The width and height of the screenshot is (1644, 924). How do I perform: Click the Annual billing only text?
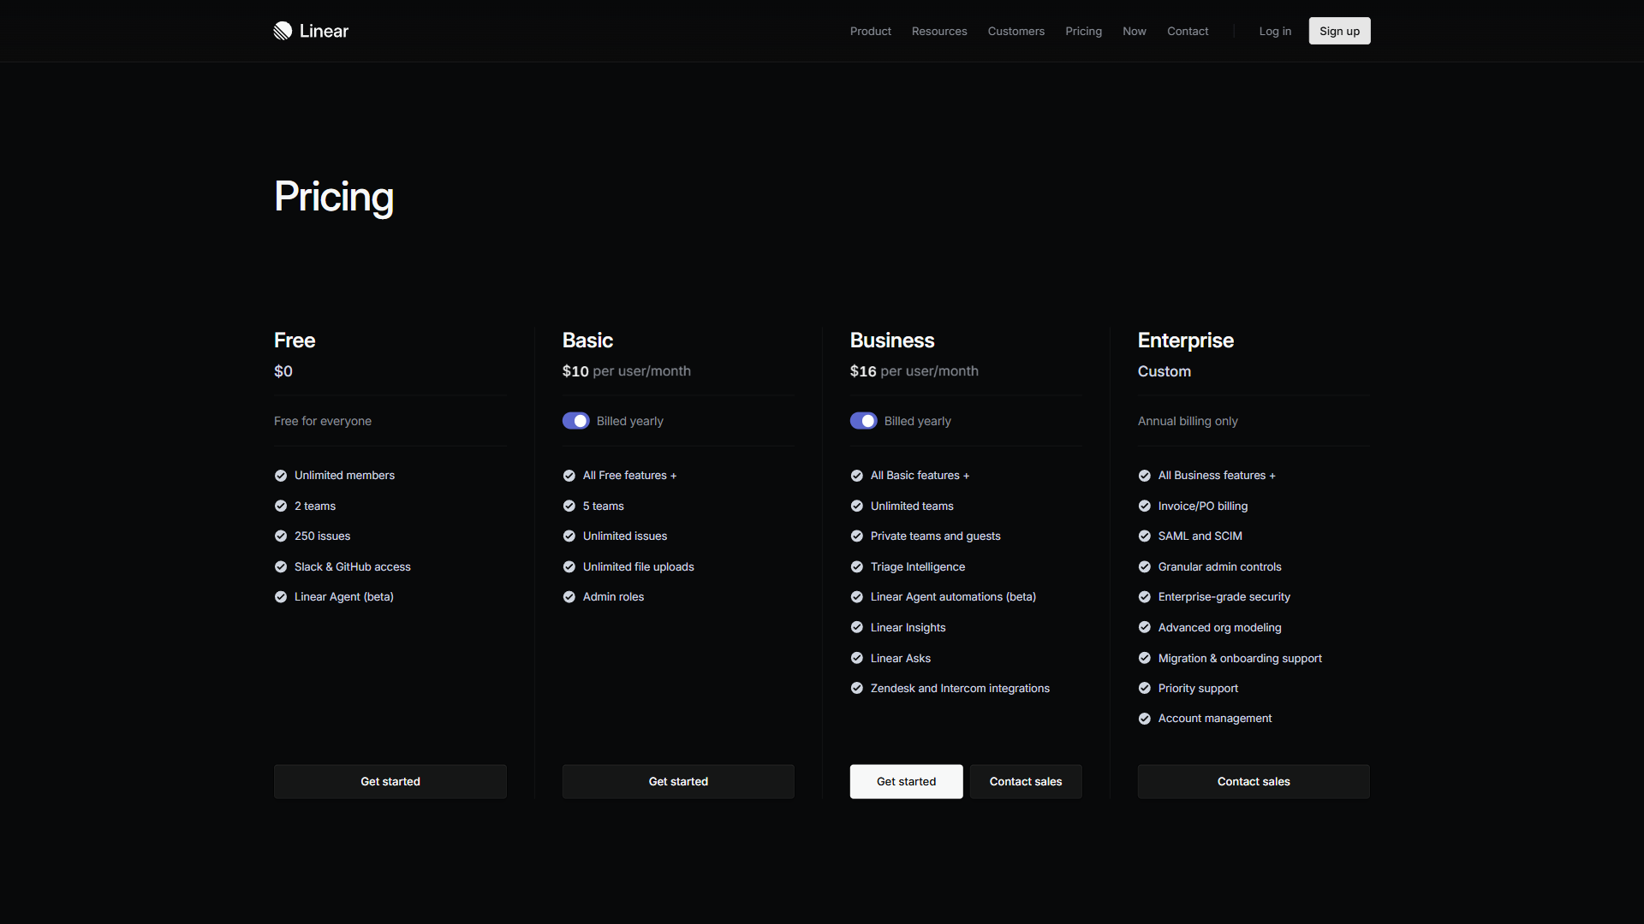pos(1188,421)
